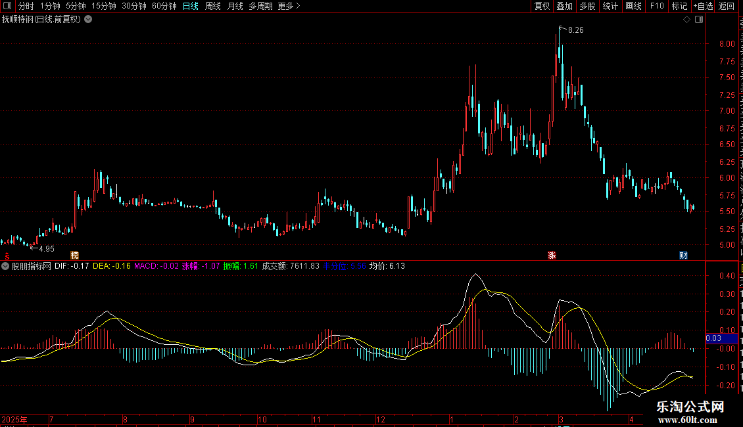The width and height of the screenshot is (743, 427).
Task: Open 统计 statistics
Action: pyautogui.click(x=610, y=6)
